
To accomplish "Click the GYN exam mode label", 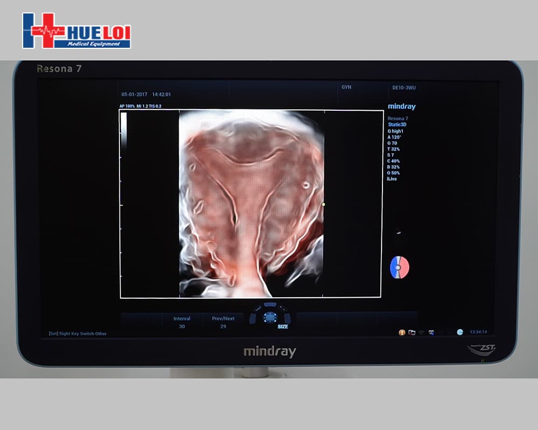I will (x=346, y=87).
